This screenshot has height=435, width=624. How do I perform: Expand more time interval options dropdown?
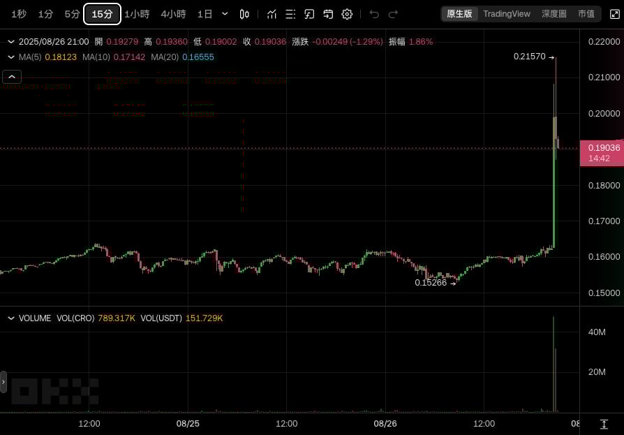pos(225,14)
